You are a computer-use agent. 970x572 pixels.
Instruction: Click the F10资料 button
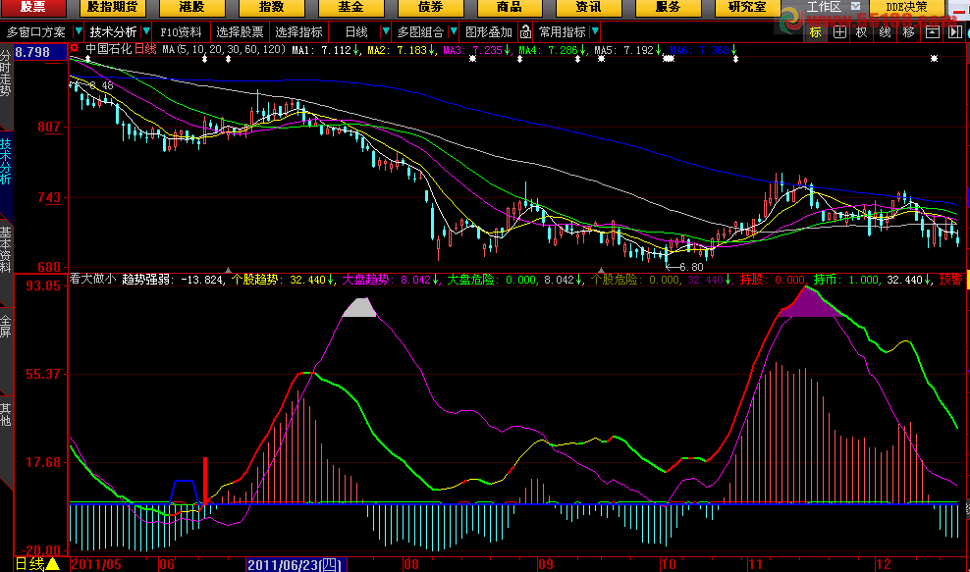181,31
